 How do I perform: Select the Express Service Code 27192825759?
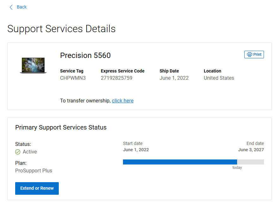tap(116, 78)
